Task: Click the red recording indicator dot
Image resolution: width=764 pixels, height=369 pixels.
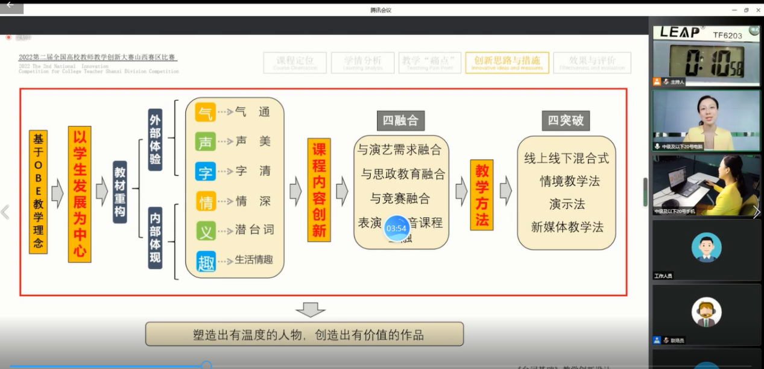Action: pos(8,37)
